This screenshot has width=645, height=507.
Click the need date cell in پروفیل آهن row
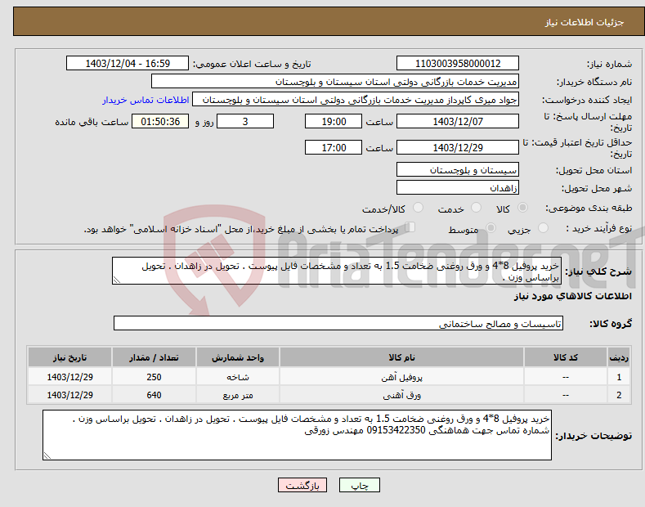69,376
